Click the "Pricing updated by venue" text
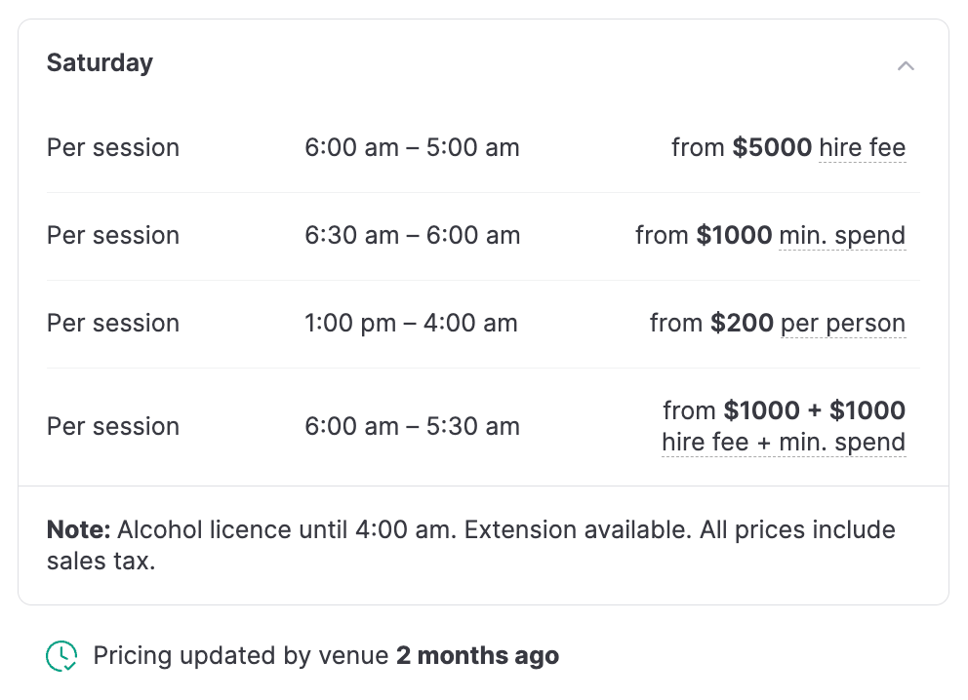This screenshot has width=968, height=700. pos(241,656)
